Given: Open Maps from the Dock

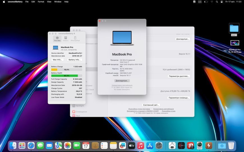Looking at the screenshot, I should pos(59,146).
